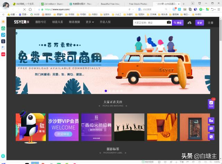
Task: Open the 小众工 bookmark folder
Action: click(x=117, y=15)
